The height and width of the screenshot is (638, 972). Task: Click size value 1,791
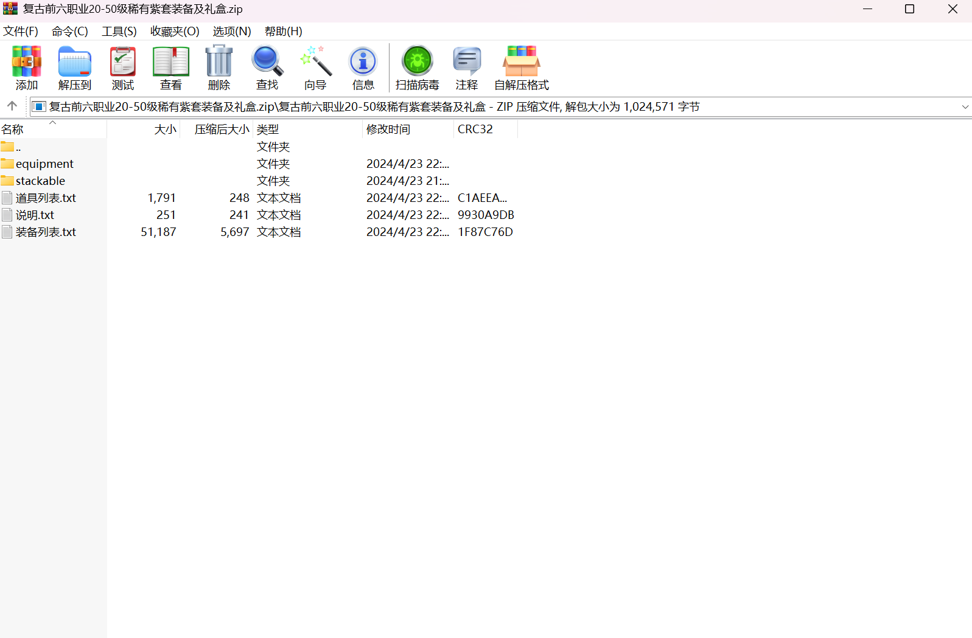pyautogui.click(x=162, y=198)
